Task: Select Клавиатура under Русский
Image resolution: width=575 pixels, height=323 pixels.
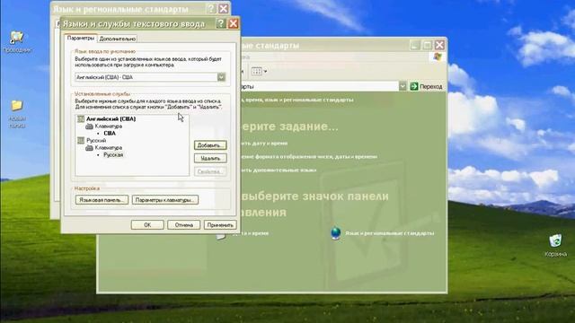Action: coord(108,148)
